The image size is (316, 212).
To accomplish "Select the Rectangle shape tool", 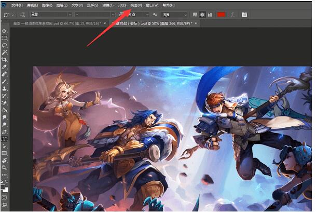I will 4,153.
